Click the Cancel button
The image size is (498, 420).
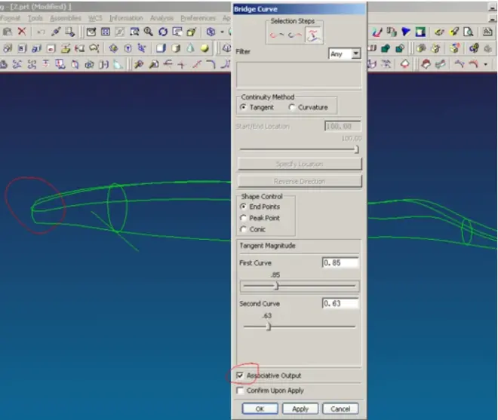click(x=340, y=409)
